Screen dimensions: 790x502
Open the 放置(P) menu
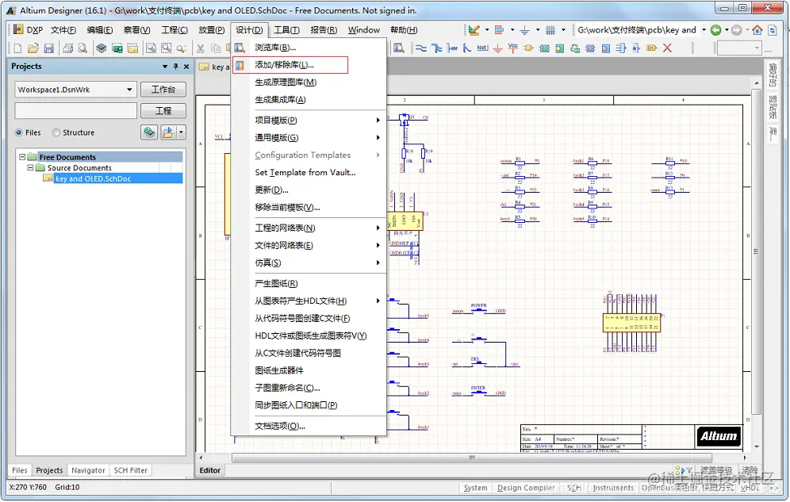211,30
